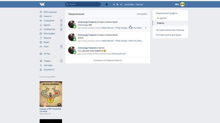Select the От друзей filter
The image size is (220, 123).
[x=162, y=18]
